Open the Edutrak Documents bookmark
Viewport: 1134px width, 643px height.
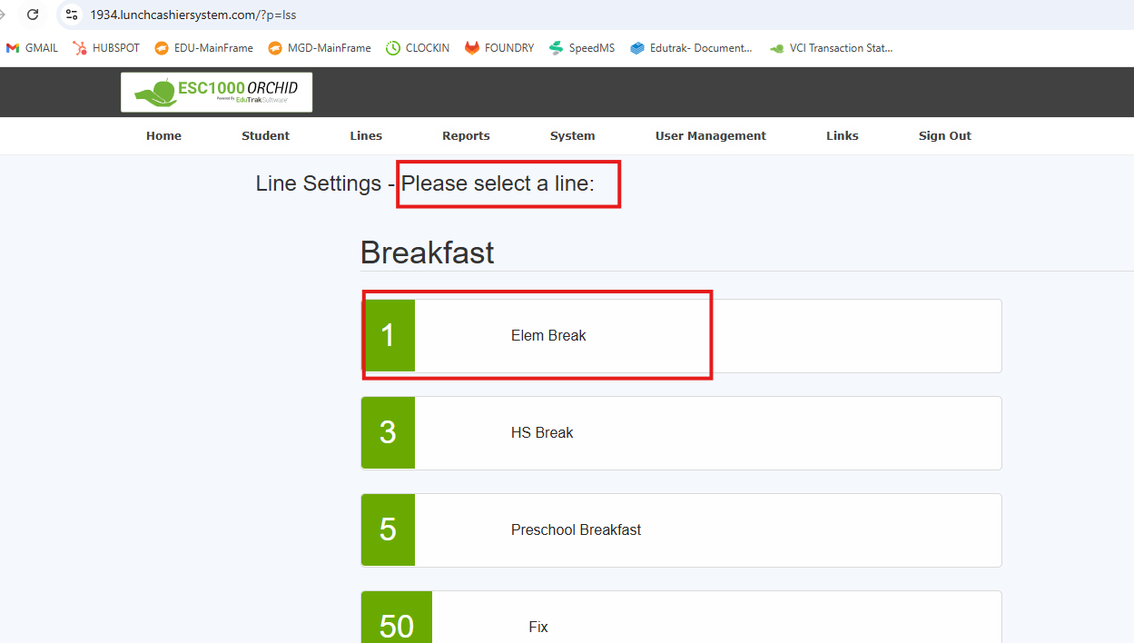[691, 48]
